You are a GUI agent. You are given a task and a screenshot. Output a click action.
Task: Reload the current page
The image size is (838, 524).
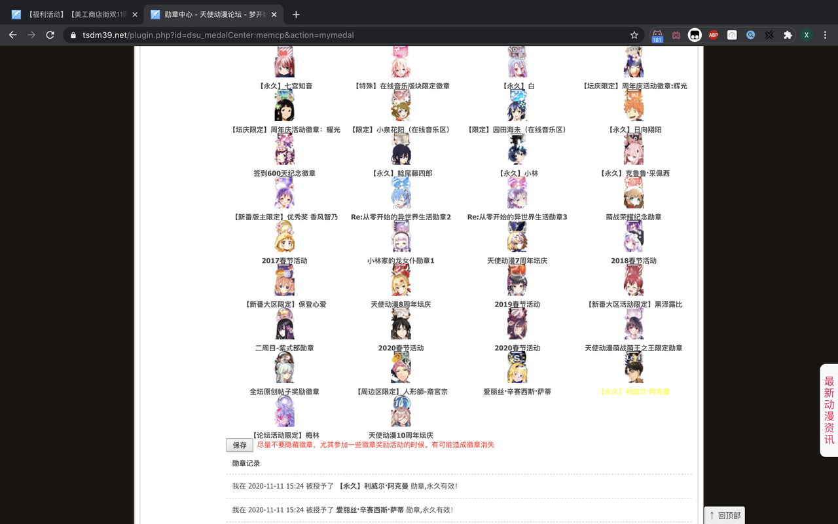coord(50,35)
